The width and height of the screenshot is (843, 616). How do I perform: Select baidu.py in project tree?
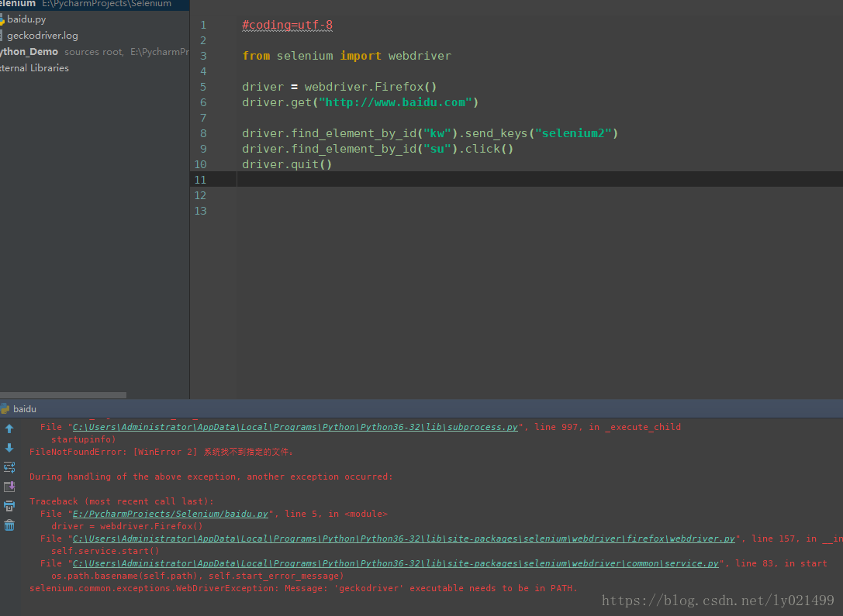coord(26,19)
